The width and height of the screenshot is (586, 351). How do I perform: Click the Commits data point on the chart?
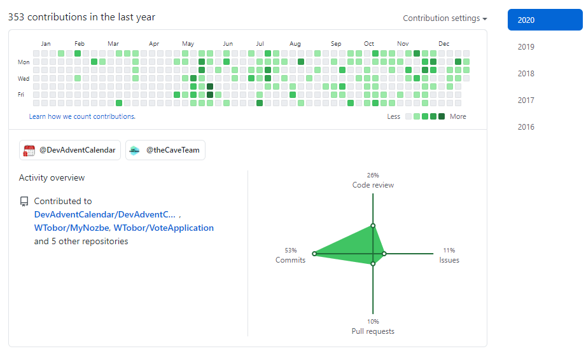(x=314, y=254)
